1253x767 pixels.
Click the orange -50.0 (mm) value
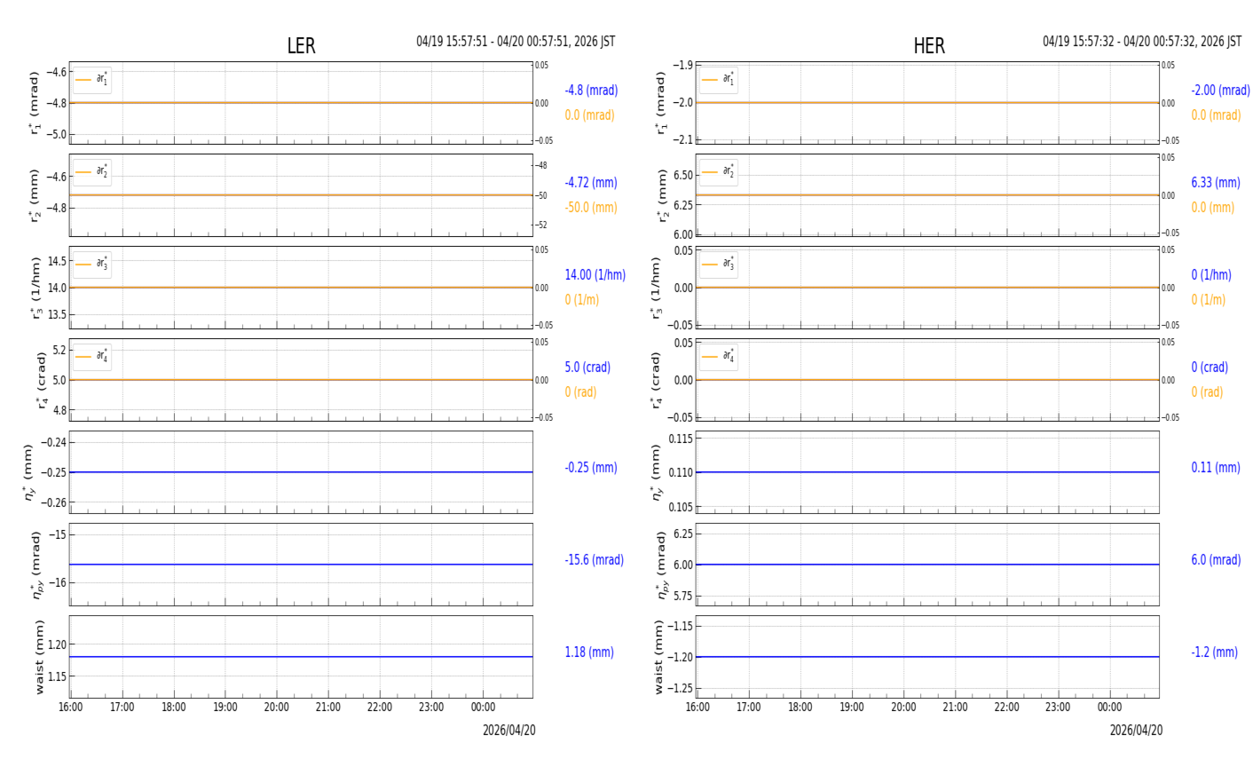(x=591, y=208)
